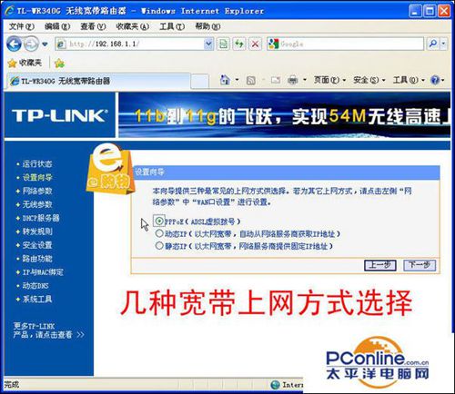455x394 pixels.
Task: Click the 上一步 button
Action: 380,265
